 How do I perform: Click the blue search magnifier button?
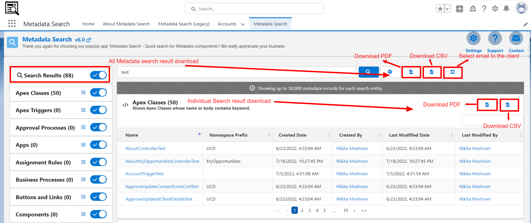368,72
